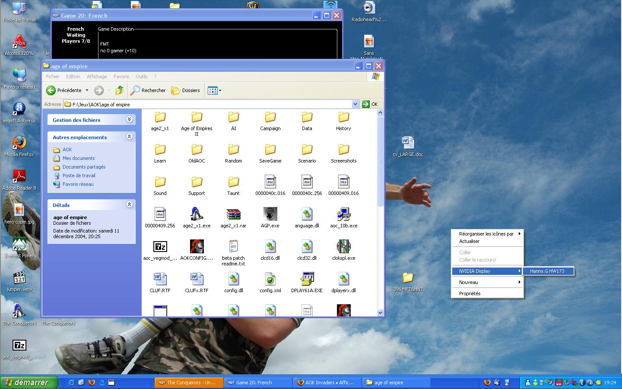Select Mozilla Firefox desktop shortcut
622x389 pixels.
(x=19, y=147)
